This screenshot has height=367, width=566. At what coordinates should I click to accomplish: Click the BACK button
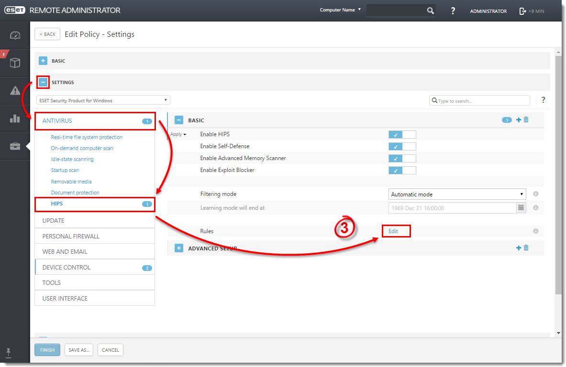pyautogui.click(x=47, y=34)
